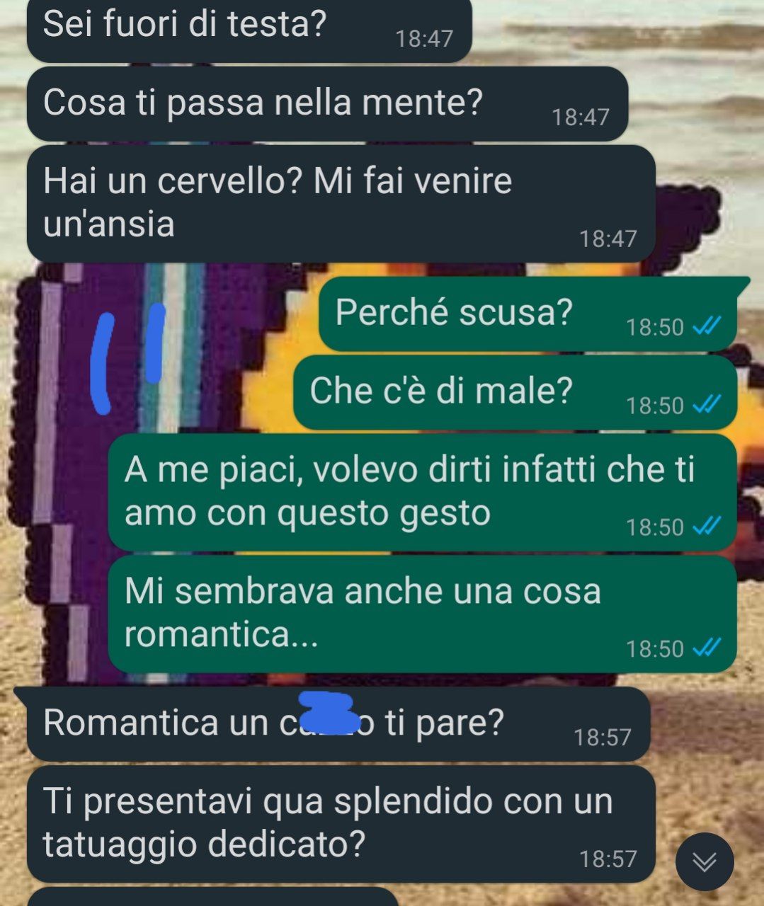The image size is (764, 906).
Task: Select the 'Hai un cervello?' message bubble
Action: point(341,204)
